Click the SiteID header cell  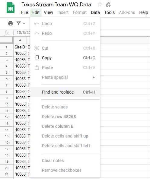20,47
